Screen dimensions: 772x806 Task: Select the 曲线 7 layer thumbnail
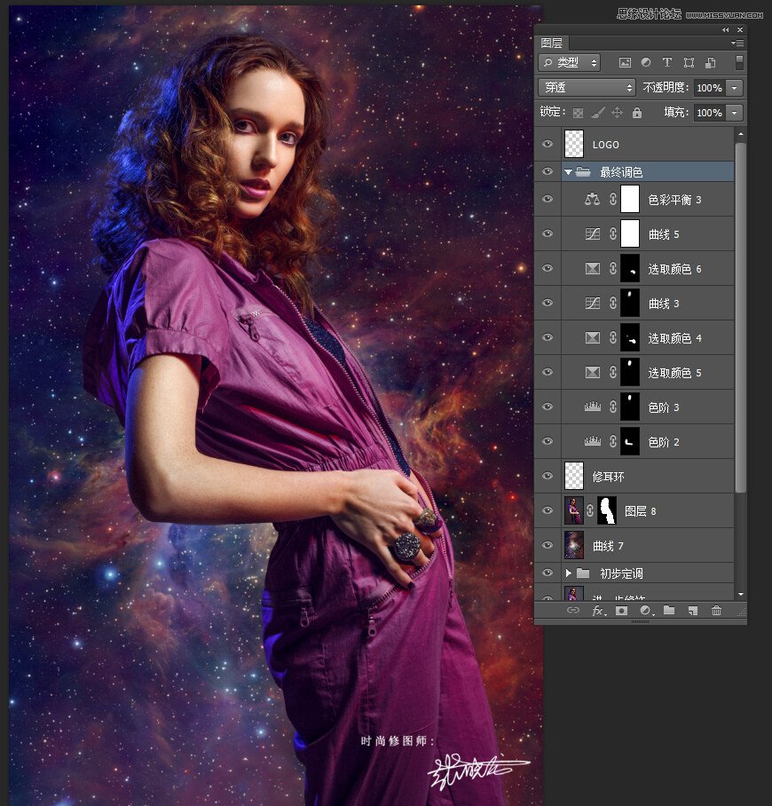pyautogui.click(x=574, y=545)
